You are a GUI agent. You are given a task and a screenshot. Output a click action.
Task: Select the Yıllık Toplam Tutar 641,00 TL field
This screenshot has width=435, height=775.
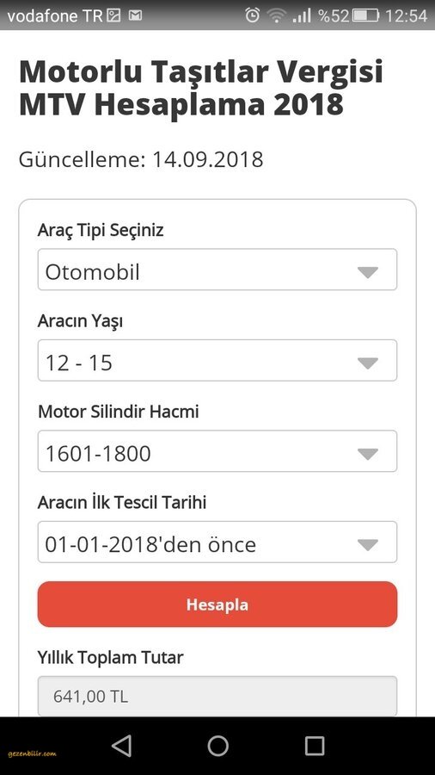pyautogui.click(x=217, y=696)
